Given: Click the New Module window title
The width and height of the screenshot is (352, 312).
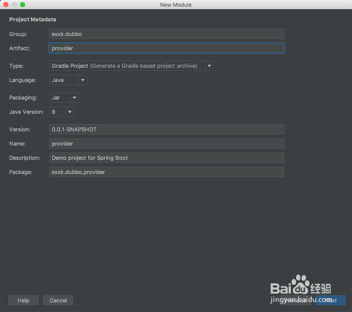Looking at the screenshot, I should [176, 5].
